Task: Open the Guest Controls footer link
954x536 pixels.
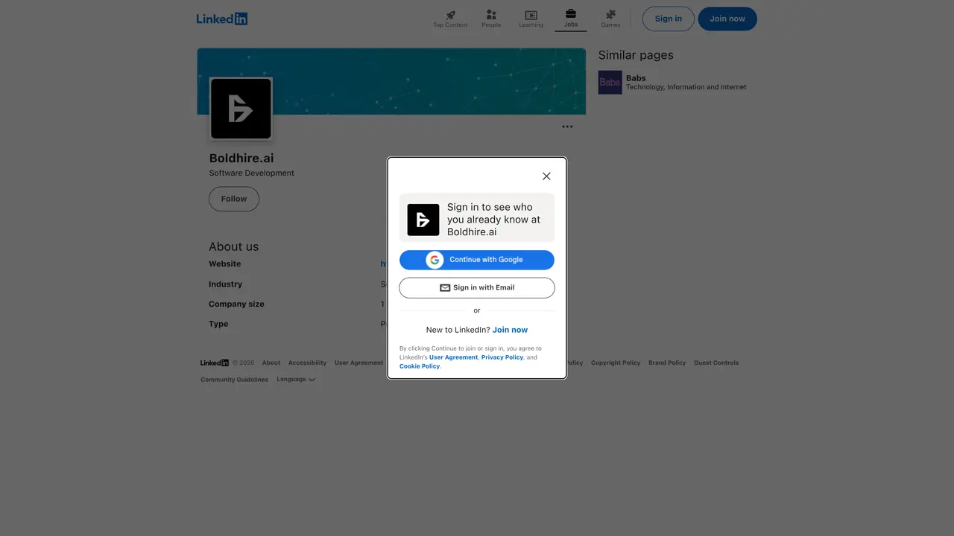Action: coord(716,363)
